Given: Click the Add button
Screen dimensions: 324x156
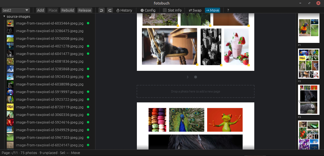Looking at the screenshot, I should 41,10.
